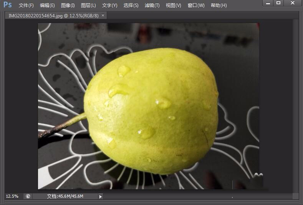Open the 选择(S) menu

tap(131, 5)
